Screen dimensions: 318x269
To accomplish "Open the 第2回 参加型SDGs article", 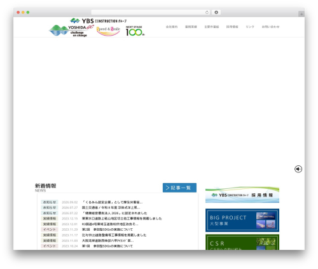I will click(x=107, y=230).
